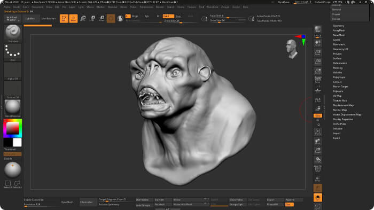Screen dimensions: 374x210
Task: Click the Frame view icon
Action: click(x=318, y=132)
